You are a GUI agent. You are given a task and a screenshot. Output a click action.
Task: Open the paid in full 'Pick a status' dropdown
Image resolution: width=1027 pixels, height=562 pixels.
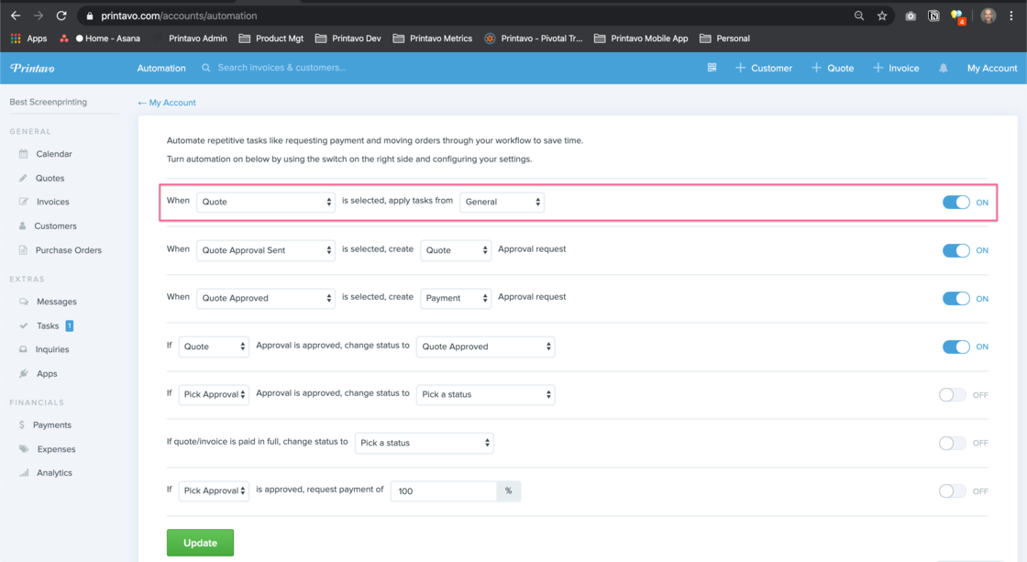(x=424, y=443)
